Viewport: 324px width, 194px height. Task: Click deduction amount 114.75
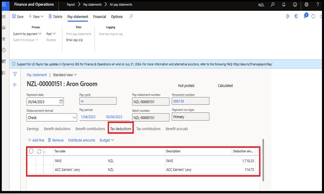(x=249, y=170)
